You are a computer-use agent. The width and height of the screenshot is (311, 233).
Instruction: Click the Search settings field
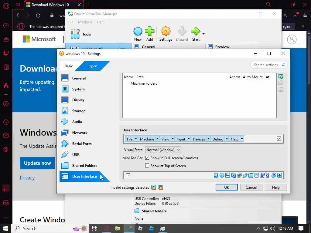coord(268,65)
